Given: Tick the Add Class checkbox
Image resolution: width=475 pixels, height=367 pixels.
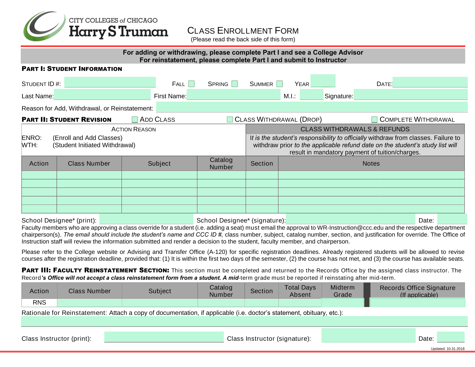Looking at the screenshot, I should point(135,119).
